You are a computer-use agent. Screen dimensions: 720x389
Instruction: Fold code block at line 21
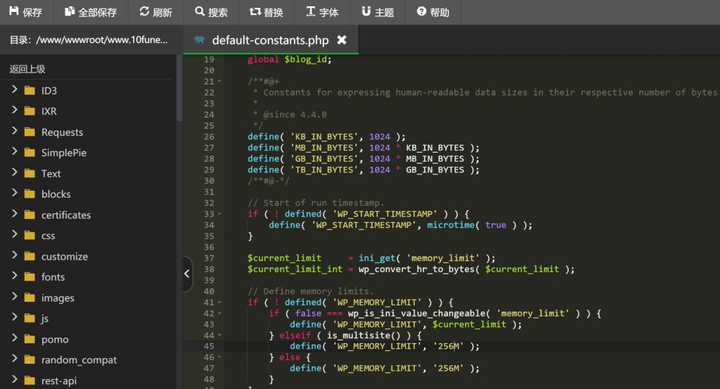coord(219,82)
